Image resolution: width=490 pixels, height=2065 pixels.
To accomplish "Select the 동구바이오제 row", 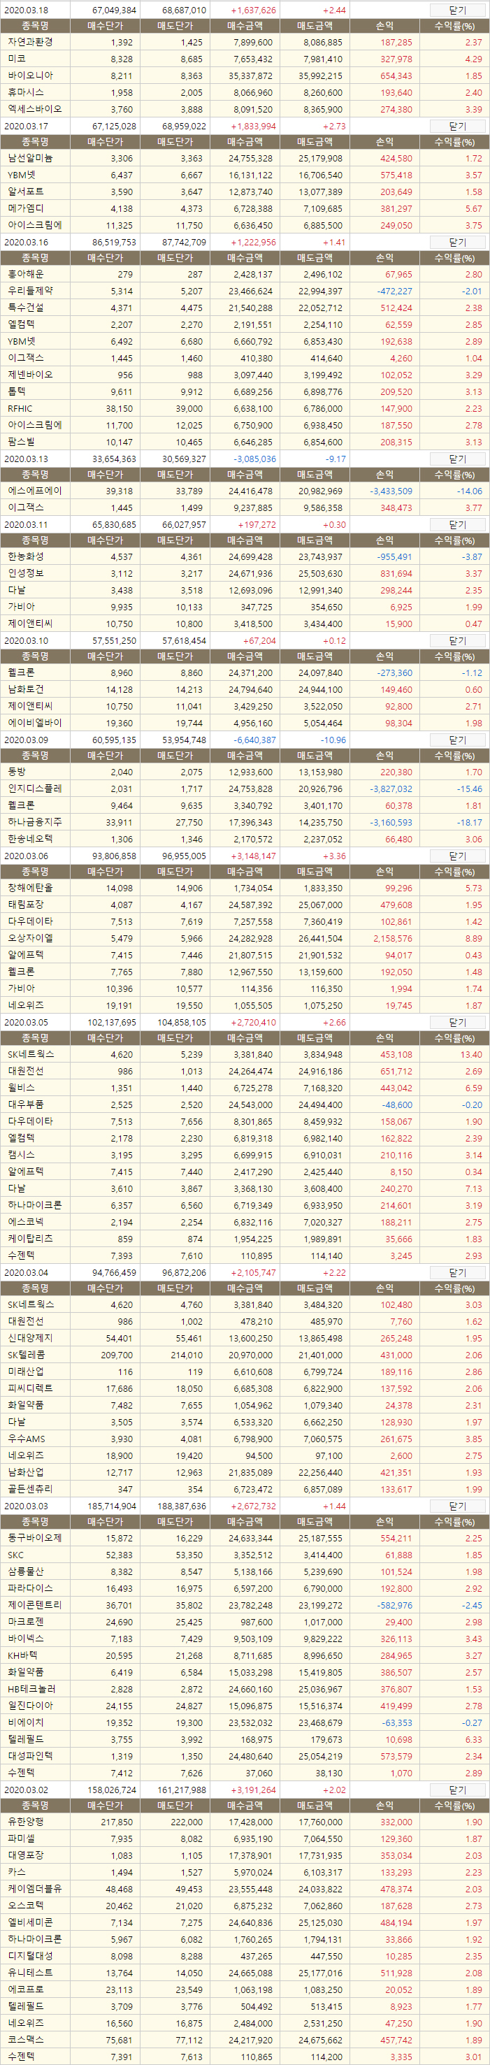I will [34, 1539].
